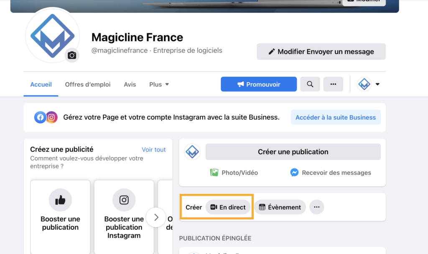Change the profile picture via camera icon
428x254 pixels.
(72, 55)
